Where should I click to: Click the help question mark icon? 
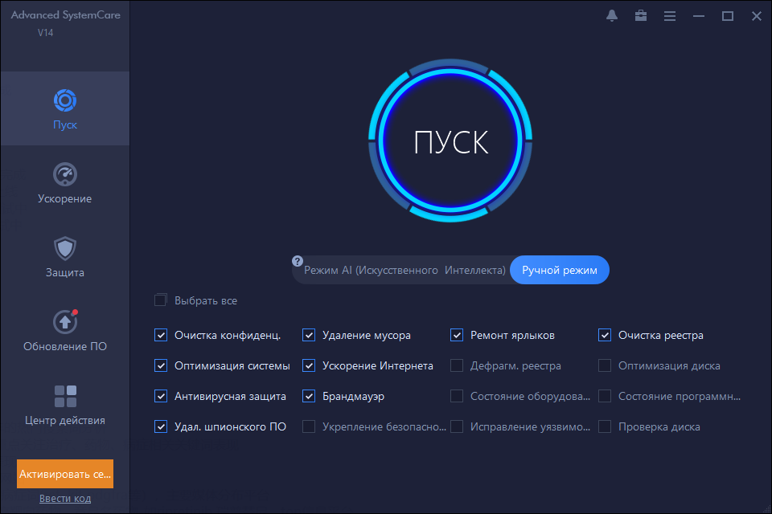tap(298, 261)
